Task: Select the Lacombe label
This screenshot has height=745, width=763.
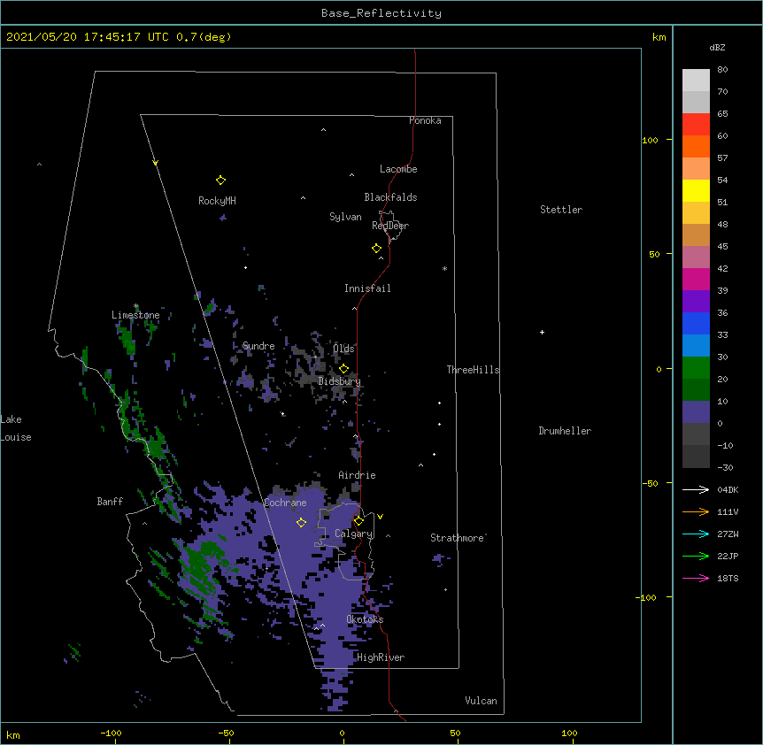Action: [398, 169]
